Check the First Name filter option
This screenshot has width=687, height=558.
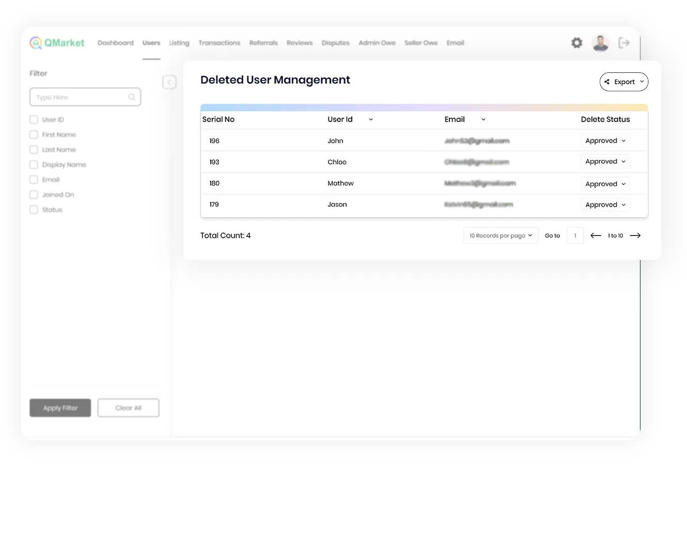(x=34, y=135)
